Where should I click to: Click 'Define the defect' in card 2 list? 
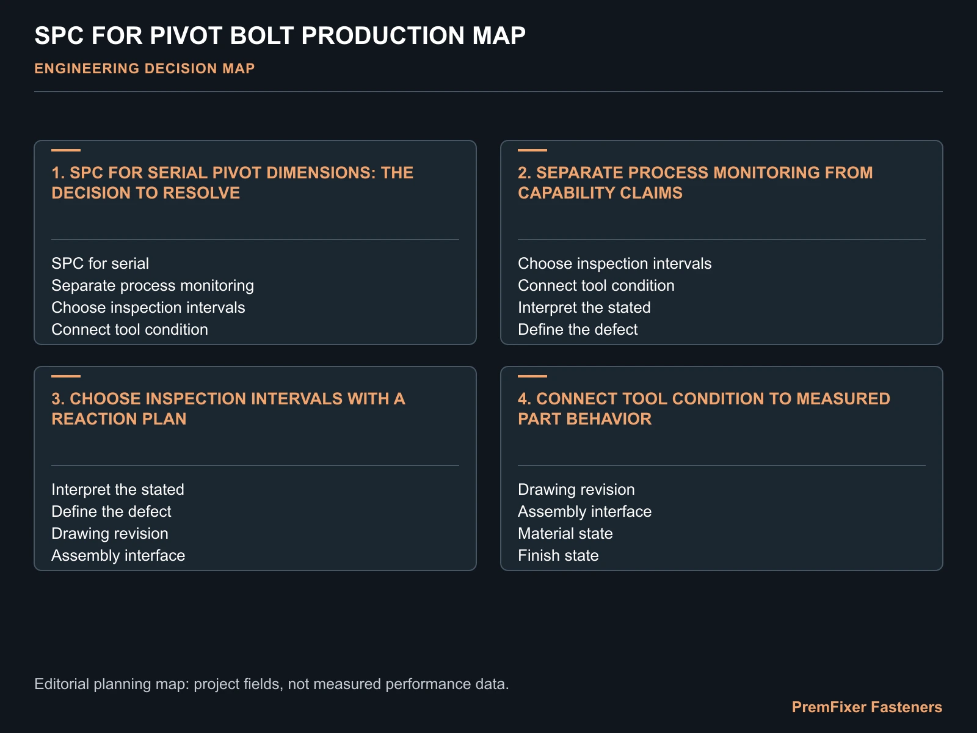[x=578, y=329]
